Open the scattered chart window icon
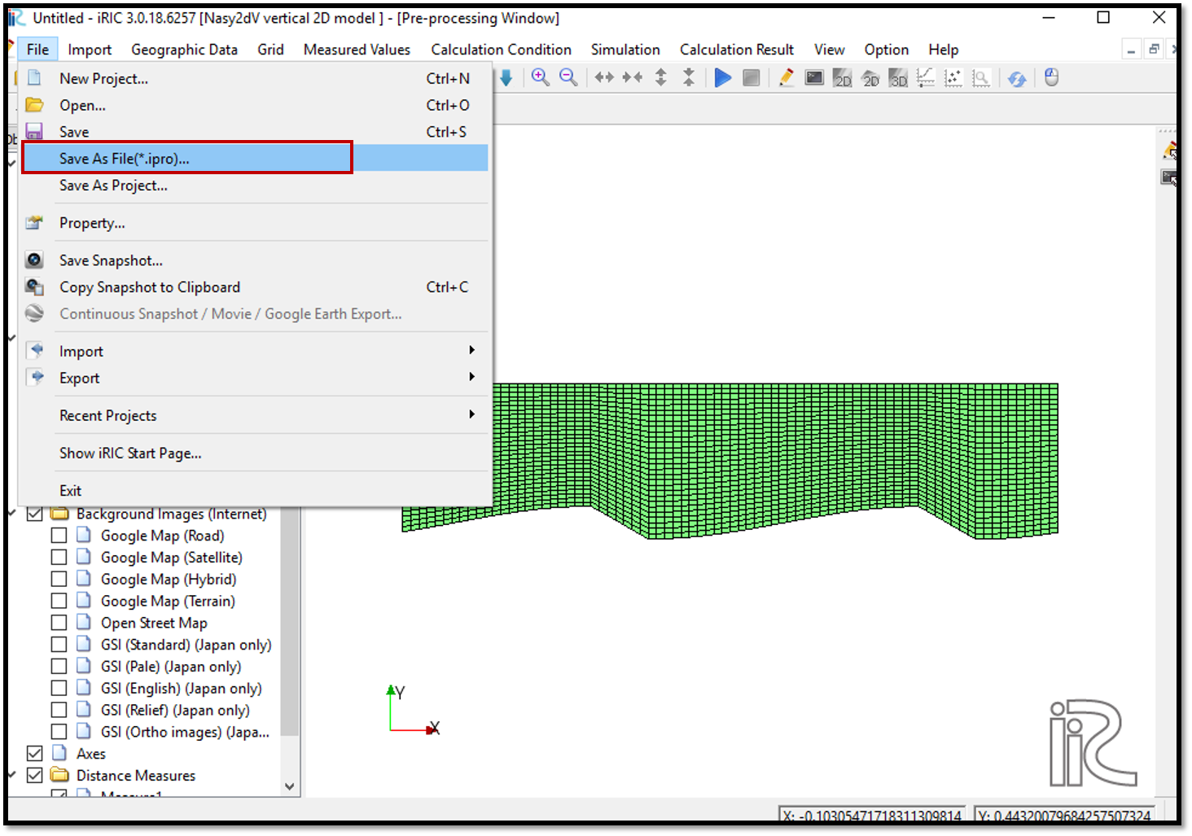The image size is (1192, 836). tap(953, 78)
